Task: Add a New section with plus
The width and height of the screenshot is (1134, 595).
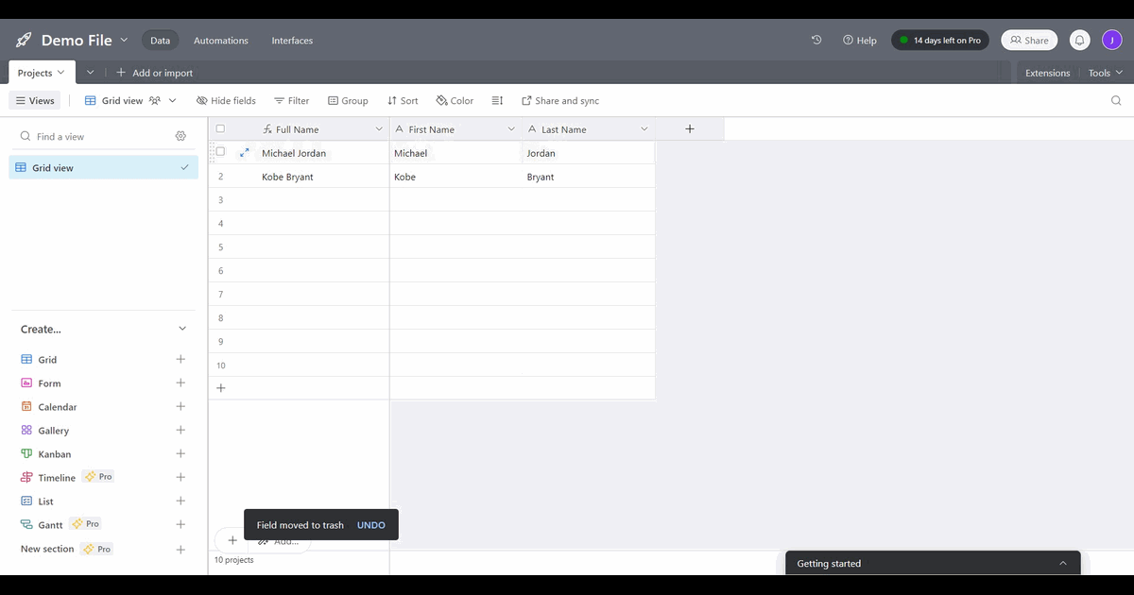Action: click(180, 549)
